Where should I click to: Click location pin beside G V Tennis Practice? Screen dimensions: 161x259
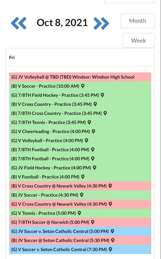click(79, 213)
